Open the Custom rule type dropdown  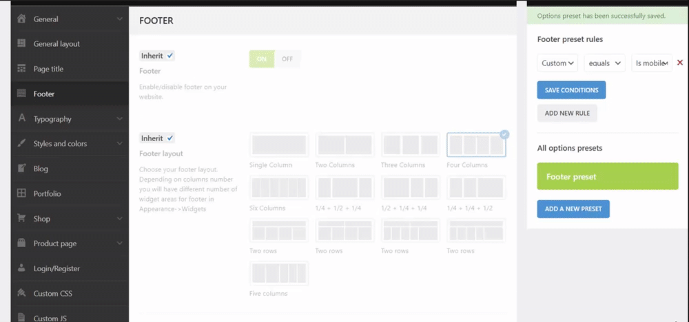click(557, 63)
